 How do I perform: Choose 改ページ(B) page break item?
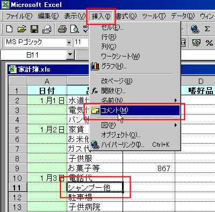pos(135,81)
